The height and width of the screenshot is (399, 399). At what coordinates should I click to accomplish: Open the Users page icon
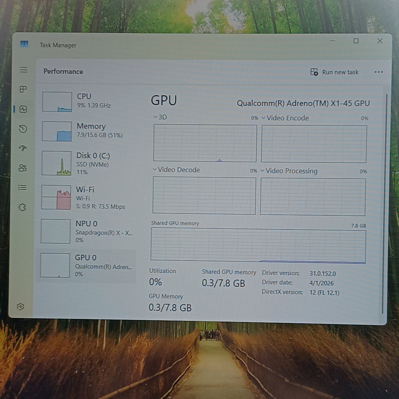pyautogui.click(x=22, y=168)
